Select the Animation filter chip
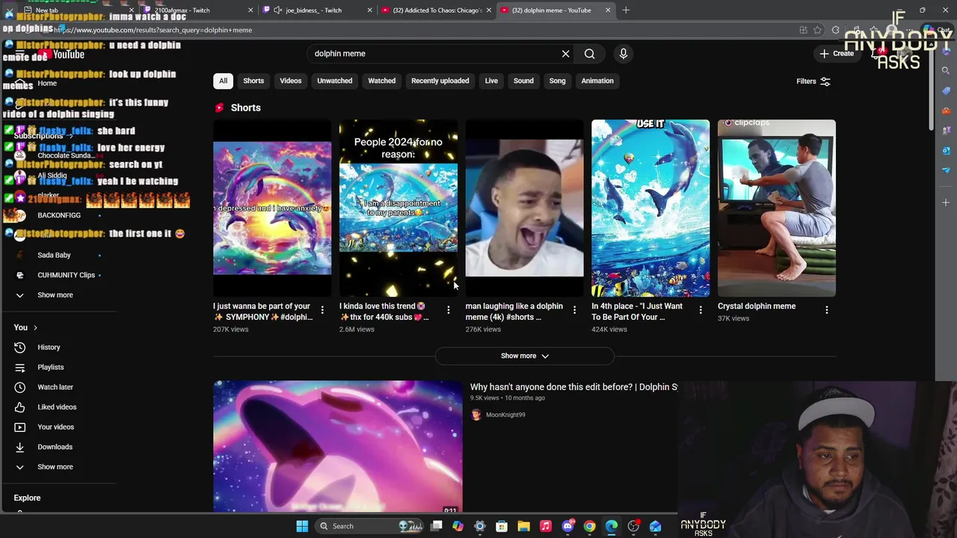Screen dimensions: 957x538 [597, 81]
